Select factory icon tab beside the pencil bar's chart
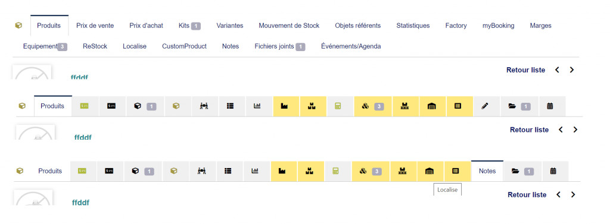610x224 pixels. pyautogui.click(x=284, y=106)
